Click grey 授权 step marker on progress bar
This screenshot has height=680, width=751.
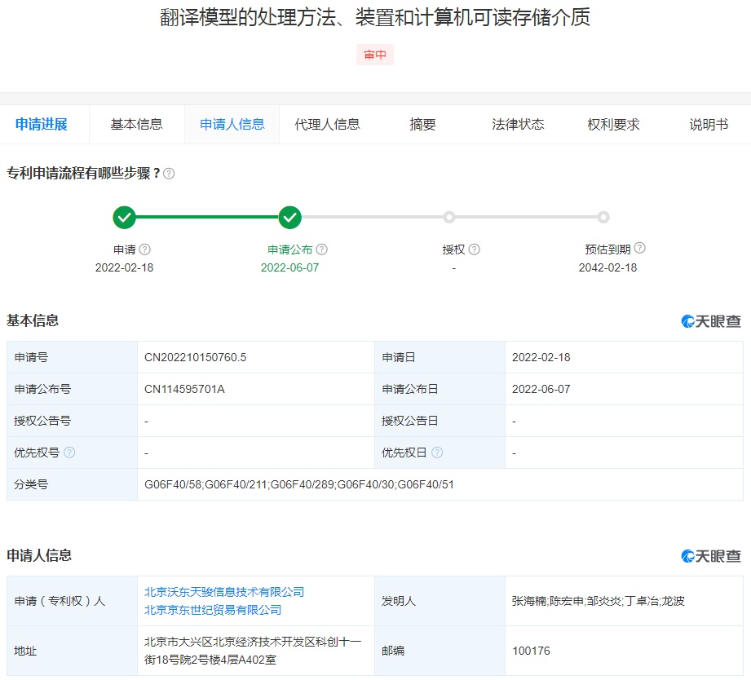click(449, 218)
